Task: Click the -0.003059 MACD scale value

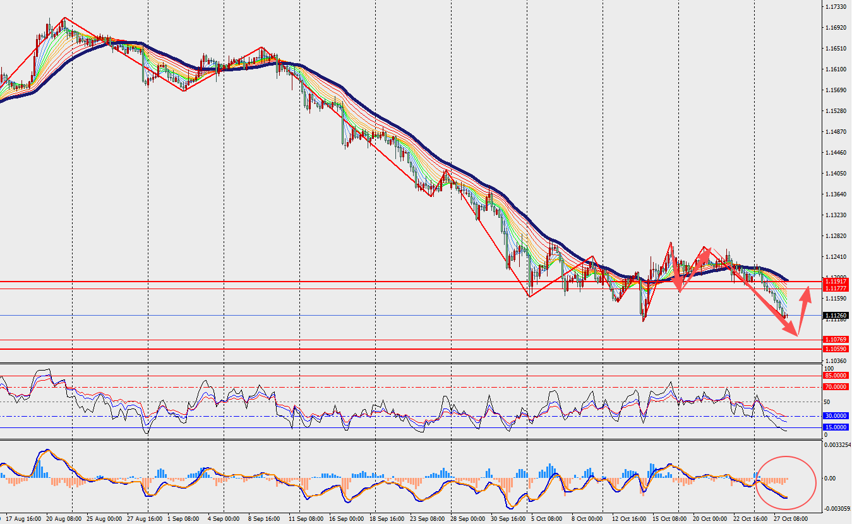Action: [x=837, y=508]
